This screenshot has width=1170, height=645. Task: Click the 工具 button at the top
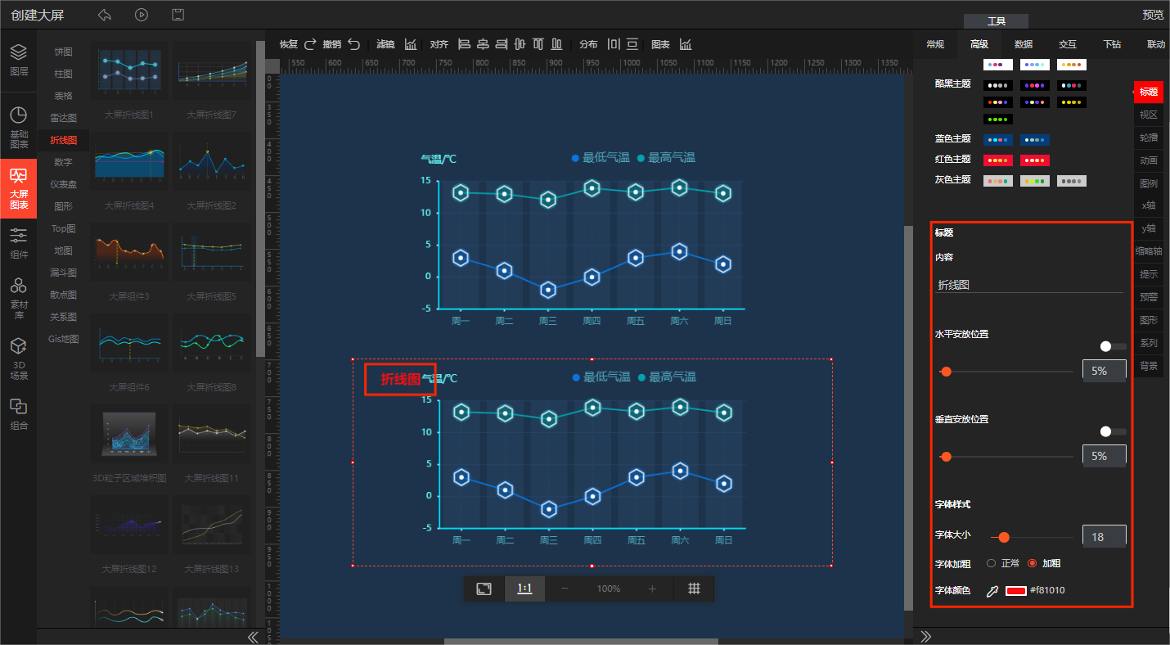tap(996, 21)
